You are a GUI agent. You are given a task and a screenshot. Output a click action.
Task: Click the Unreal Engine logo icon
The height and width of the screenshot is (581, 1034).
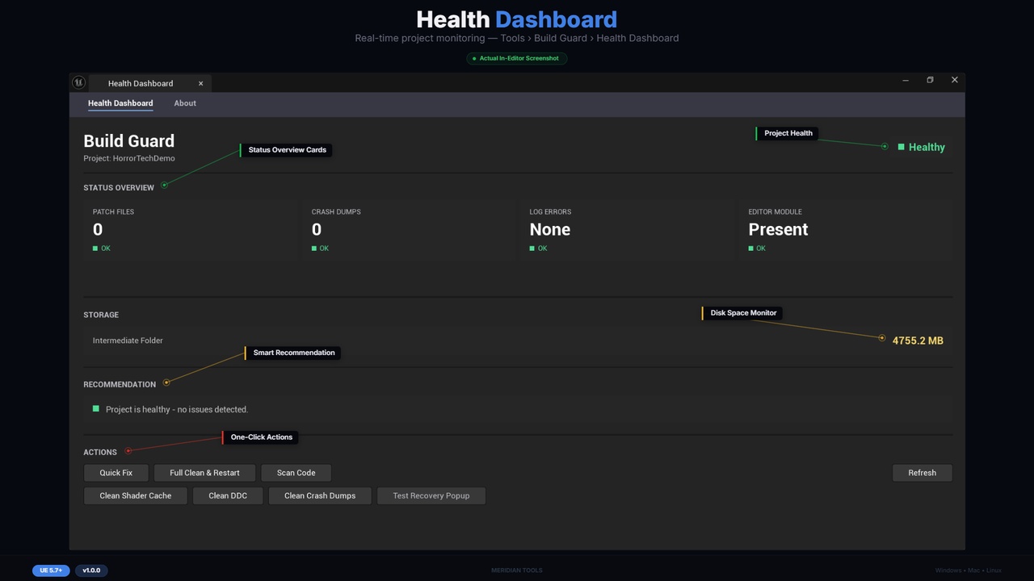point(78,82)
